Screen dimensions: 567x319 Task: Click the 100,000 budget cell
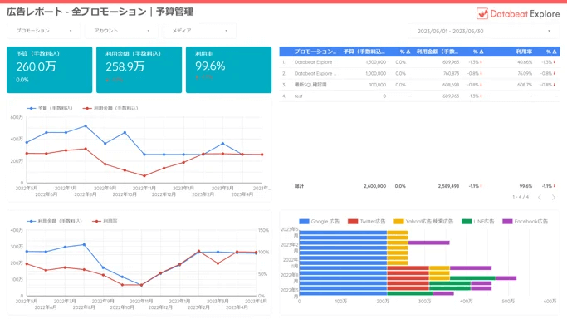click(378, 85)
